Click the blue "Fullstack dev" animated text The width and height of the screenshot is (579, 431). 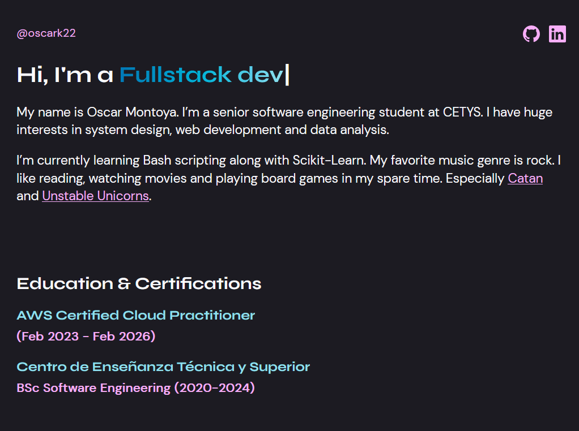201,75
